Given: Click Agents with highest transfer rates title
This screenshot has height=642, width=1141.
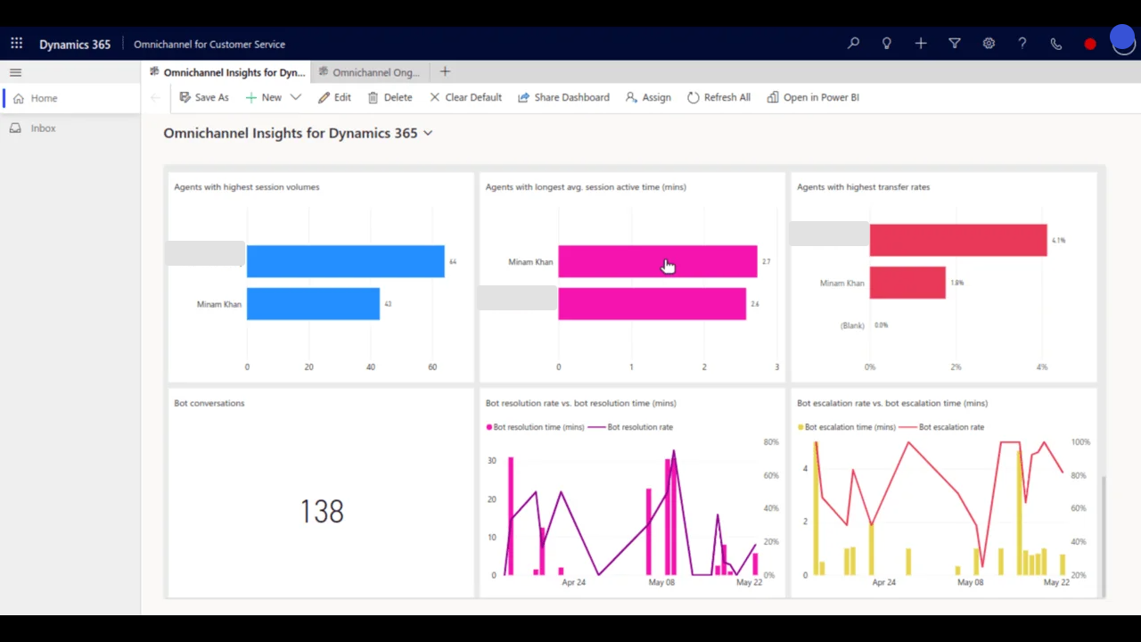Looking at the screenshot, I should point(863,187).
